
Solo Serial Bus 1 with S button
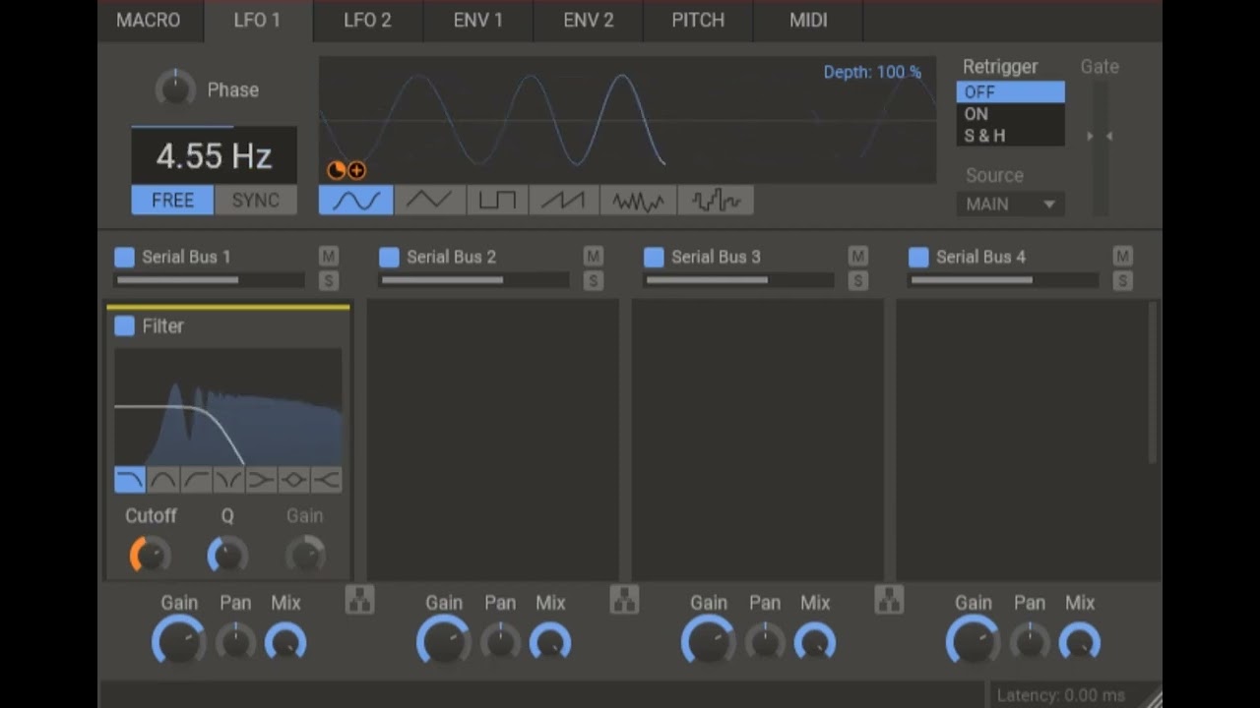[329, 281]
